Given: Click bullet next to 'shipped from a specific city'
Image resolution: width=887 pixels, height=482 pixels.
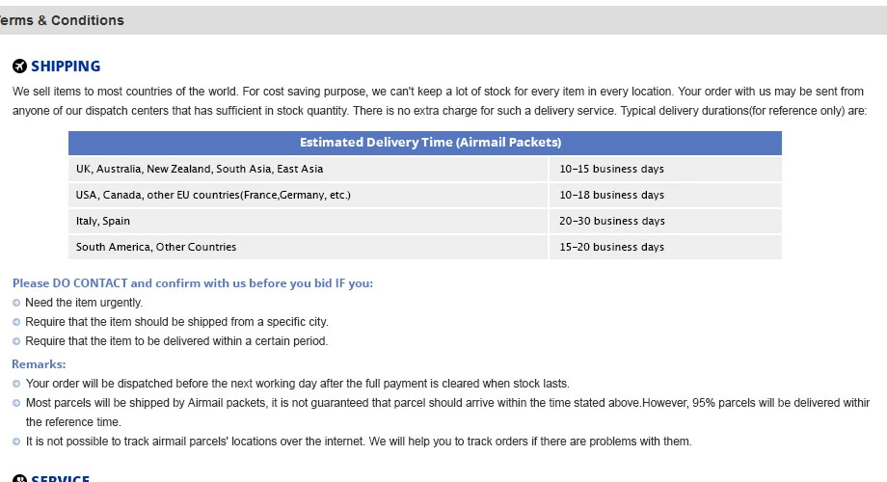Looking at the screenshot, I should (x=16, y=322).
